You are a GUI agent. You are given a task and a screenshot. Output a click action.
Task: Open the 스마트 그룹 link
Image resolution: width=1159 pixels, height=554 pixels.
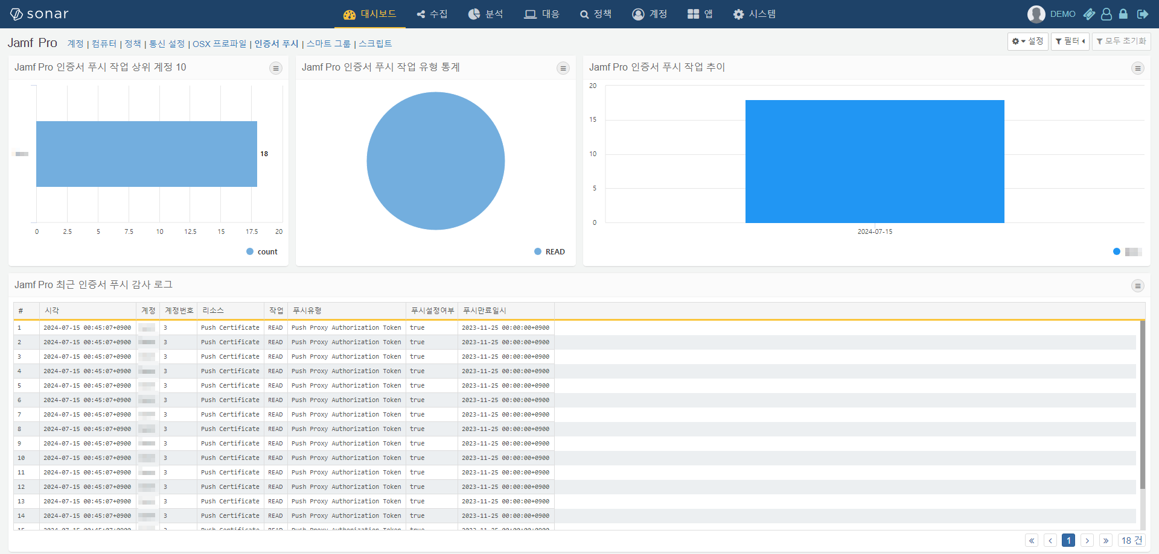pos(328,43)
